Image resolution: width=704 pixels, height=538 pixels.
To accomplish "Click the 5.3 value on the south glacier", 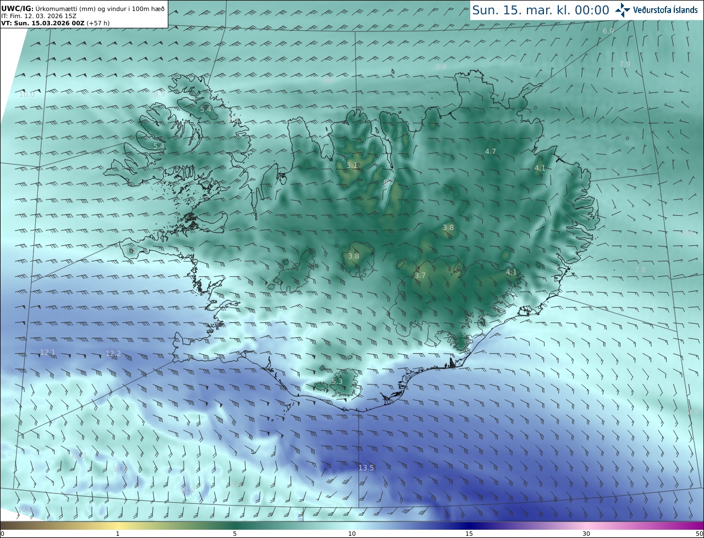I will 337,382.
